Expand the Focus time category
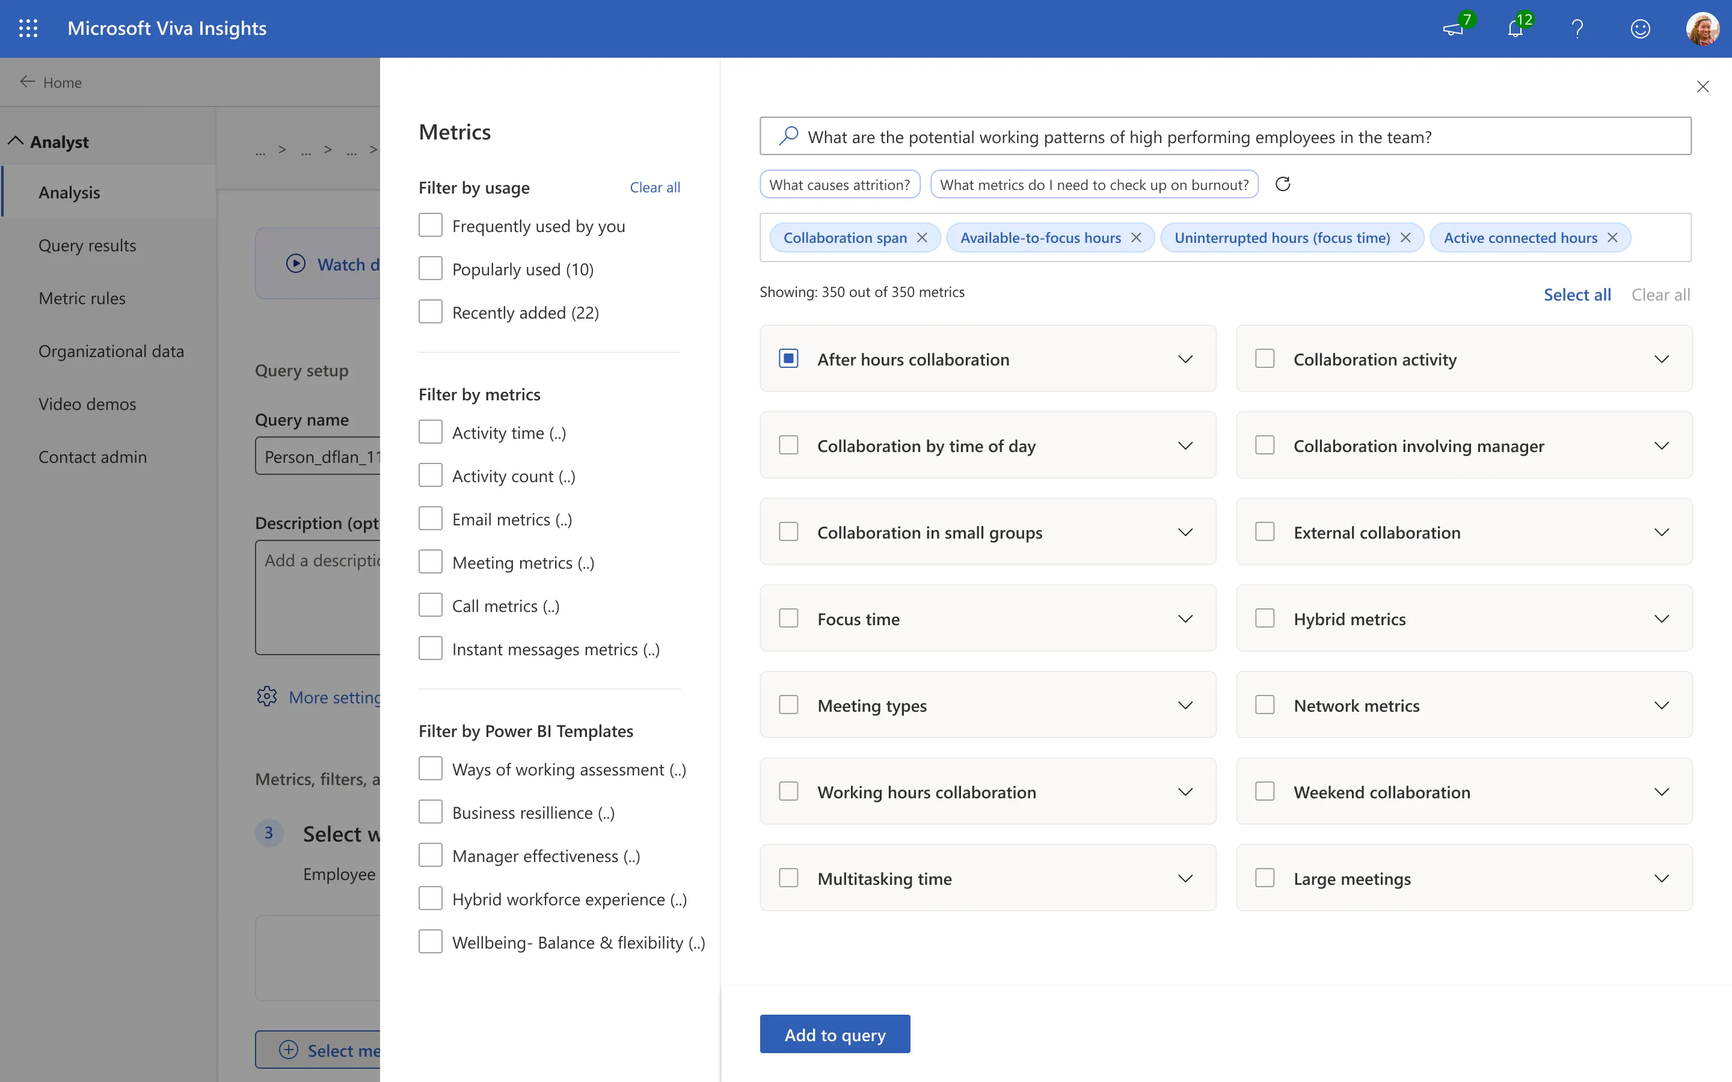 [1185, 619]
